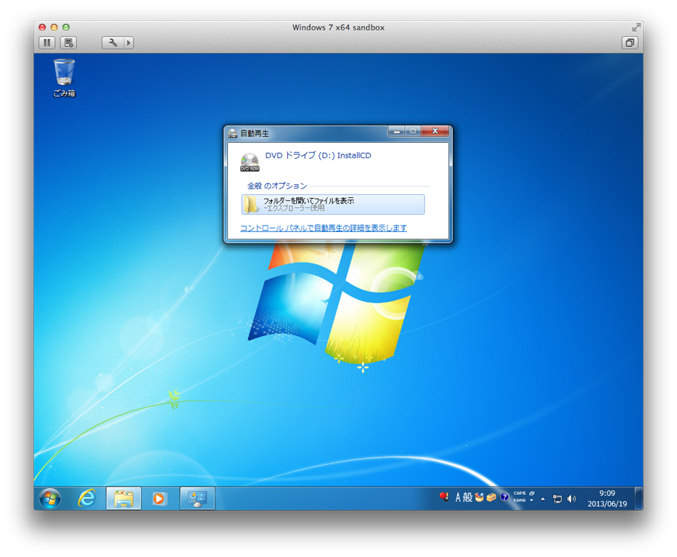Close the 自動再生 AutoPlay dialog

pos(435,131)
